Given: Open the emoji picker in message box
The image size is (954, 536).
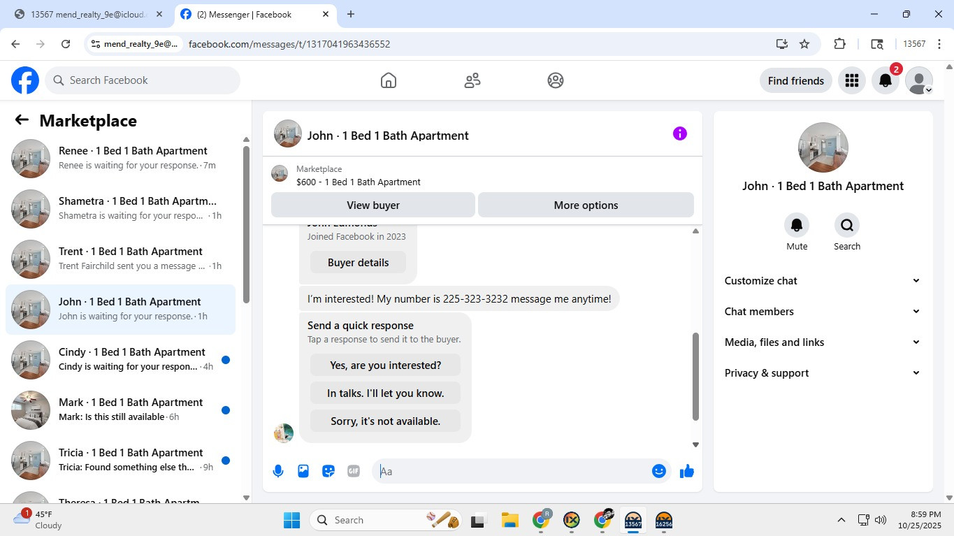Looking at the screenshot, I should pos(658,471).
